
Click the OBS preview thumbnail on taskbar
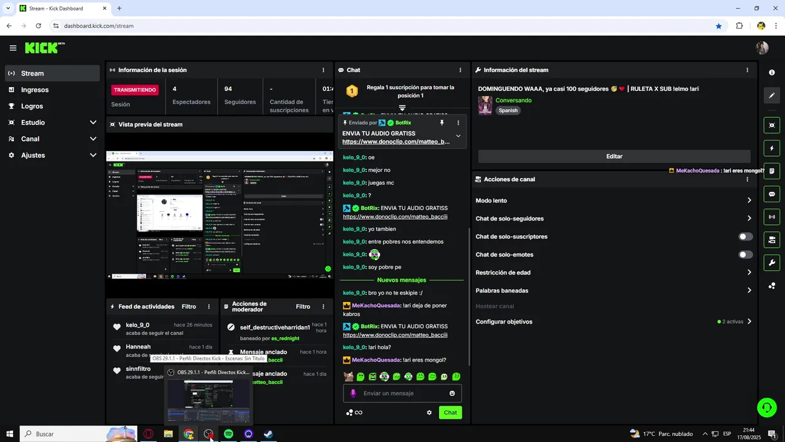click(x=209, y=401)
